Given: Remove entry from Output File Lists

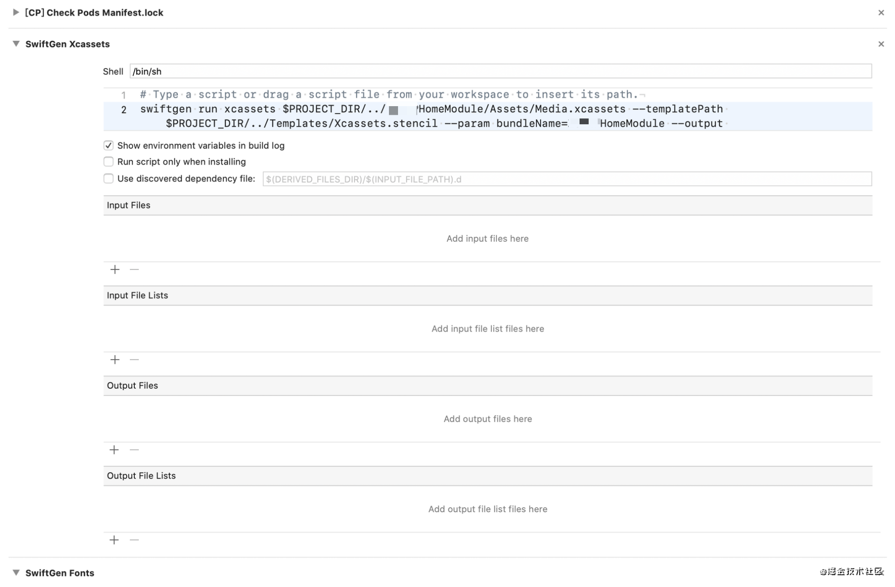Looking at the screenshot, I should (134, 540).
